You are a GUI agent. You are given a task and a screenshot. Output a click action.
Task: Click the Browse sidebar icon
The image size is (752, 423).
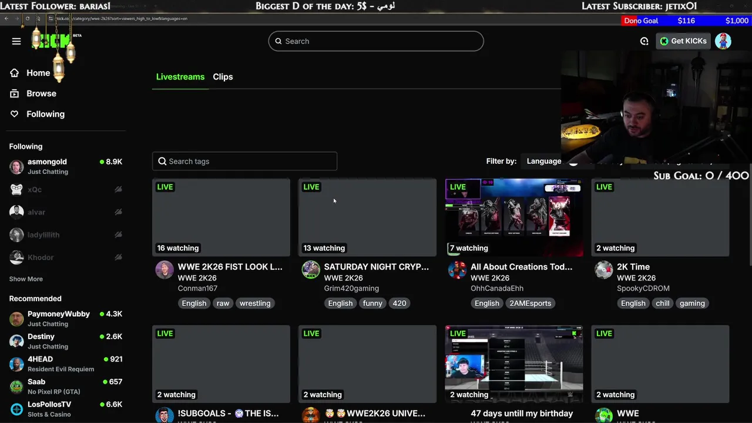click(x=15, y=93)
